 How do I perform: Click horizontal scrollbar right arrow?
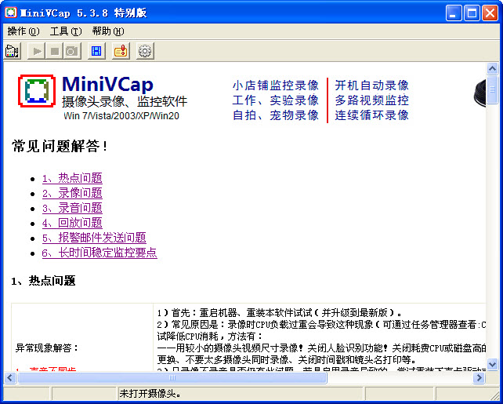479,377
